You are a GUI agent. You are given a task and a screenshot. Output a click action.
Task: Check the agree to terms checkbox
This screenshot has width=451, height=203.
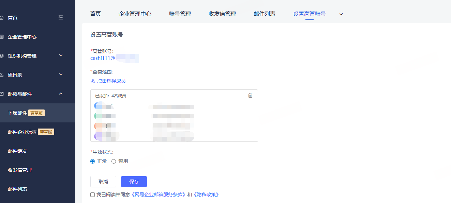(92, 194)
